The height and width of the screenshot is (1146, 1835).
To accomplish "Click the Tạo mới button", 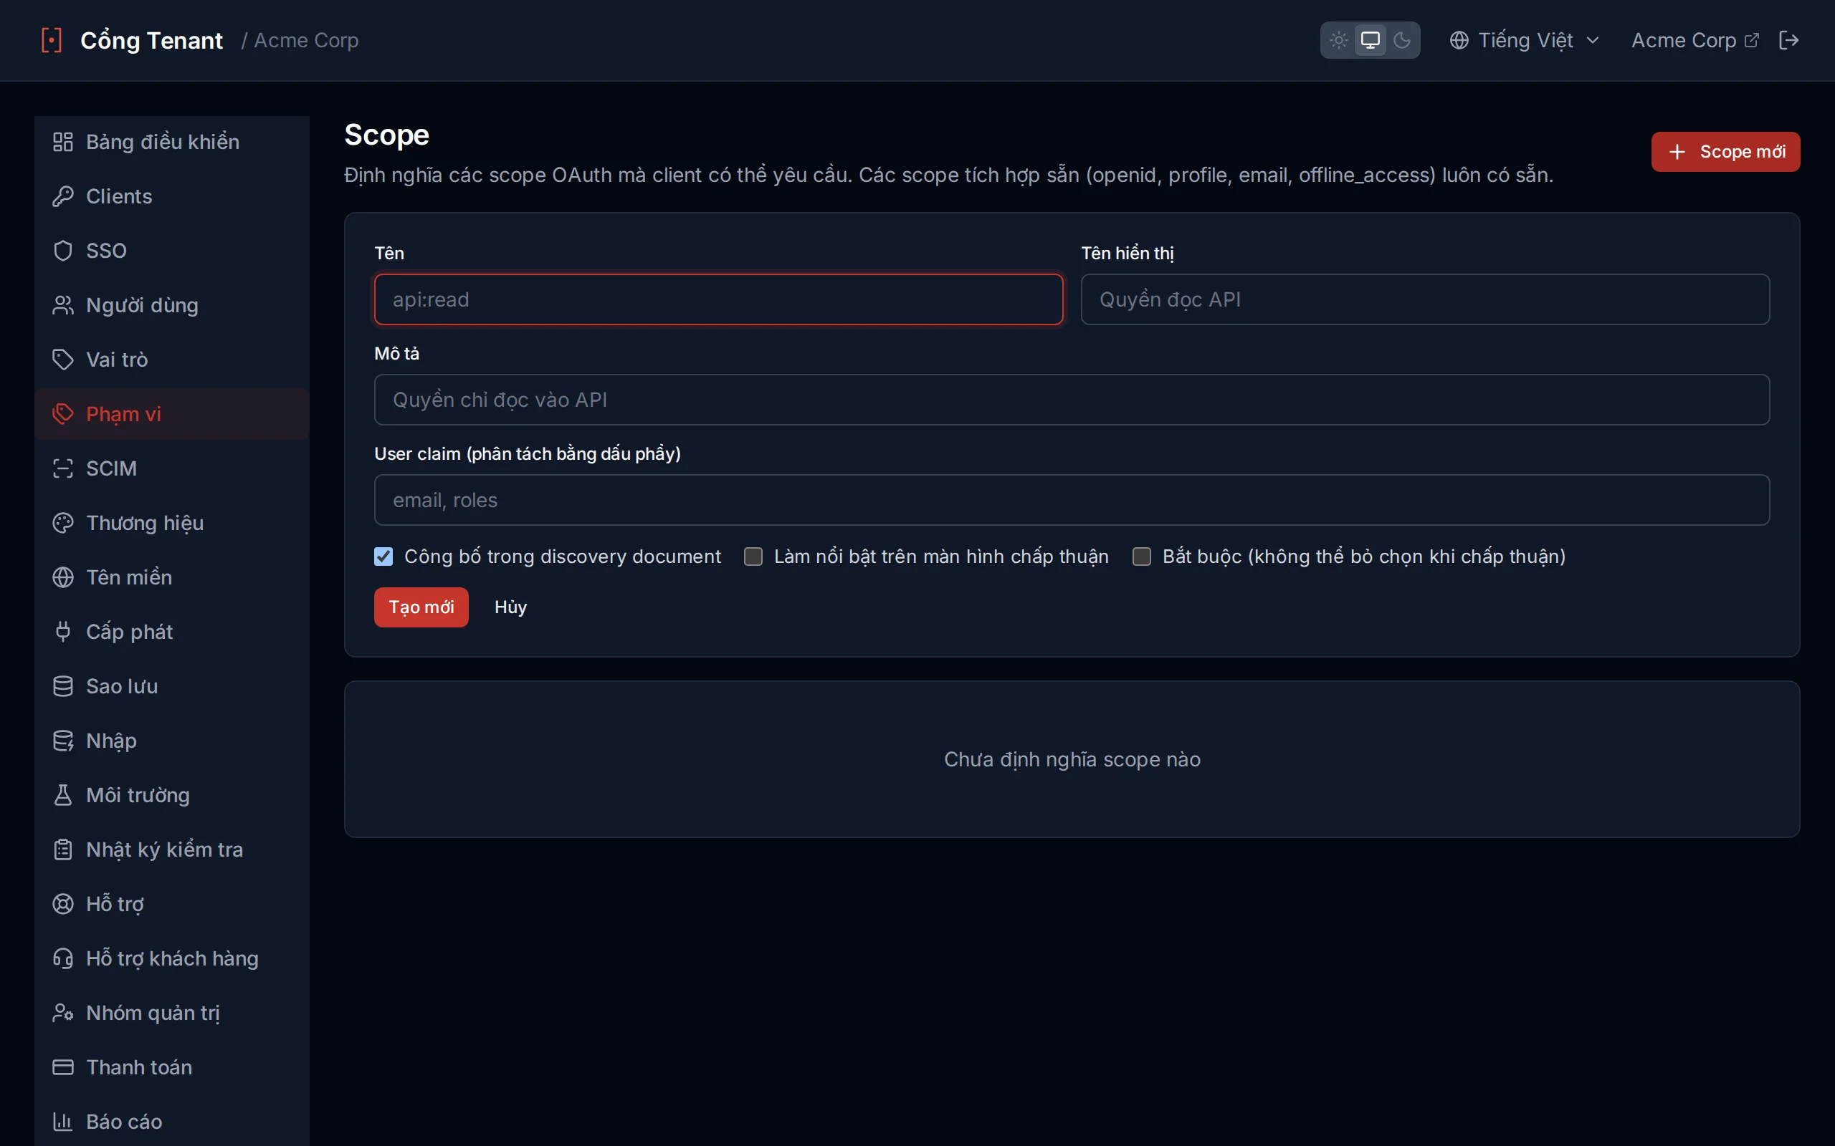I will (421, 607).
